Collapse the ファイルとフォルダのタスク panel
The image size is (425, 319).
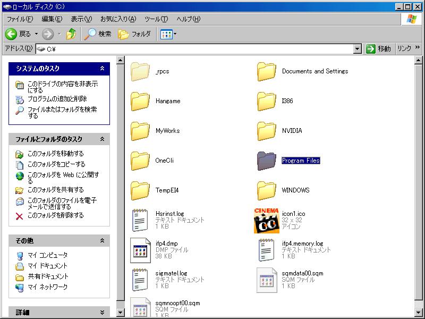[x=102, y=139]
